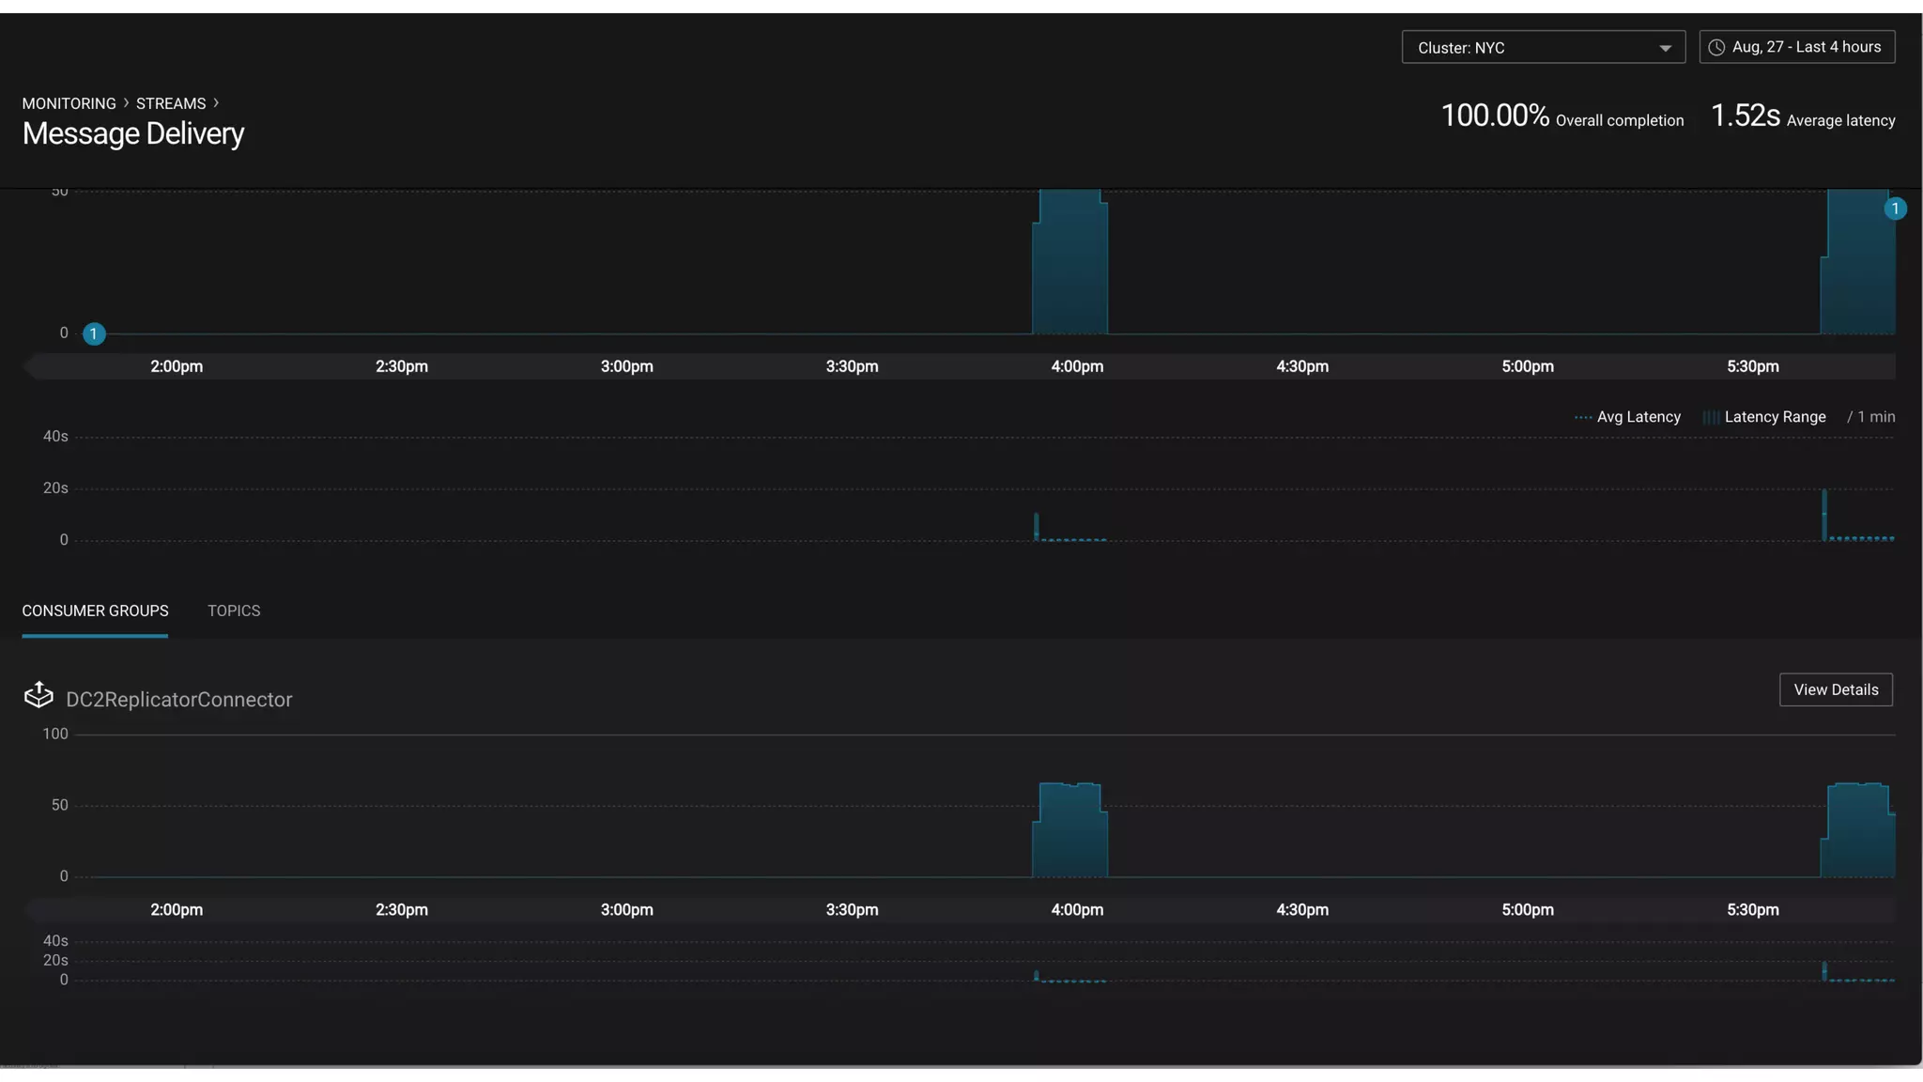Go to MONITORING breadcrumb link
Image resolution: width=1923 pixels, height=1082 pixels.
click(69, 103)
